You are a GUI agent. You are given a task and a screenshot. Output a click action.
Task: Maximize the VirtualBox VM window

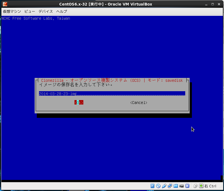212,4
